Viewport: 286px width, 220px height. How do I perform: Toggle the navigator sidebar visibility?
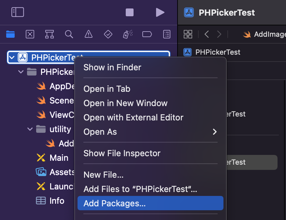pos(18,12)
